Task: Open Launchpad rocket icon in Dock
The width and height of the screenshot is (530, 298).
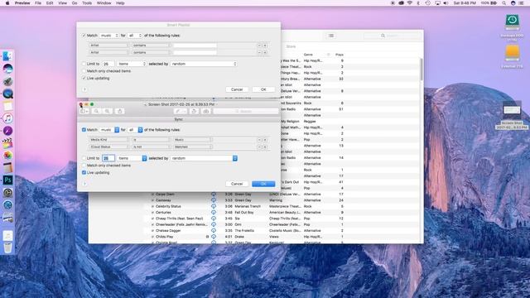Action: click(7, 81)
